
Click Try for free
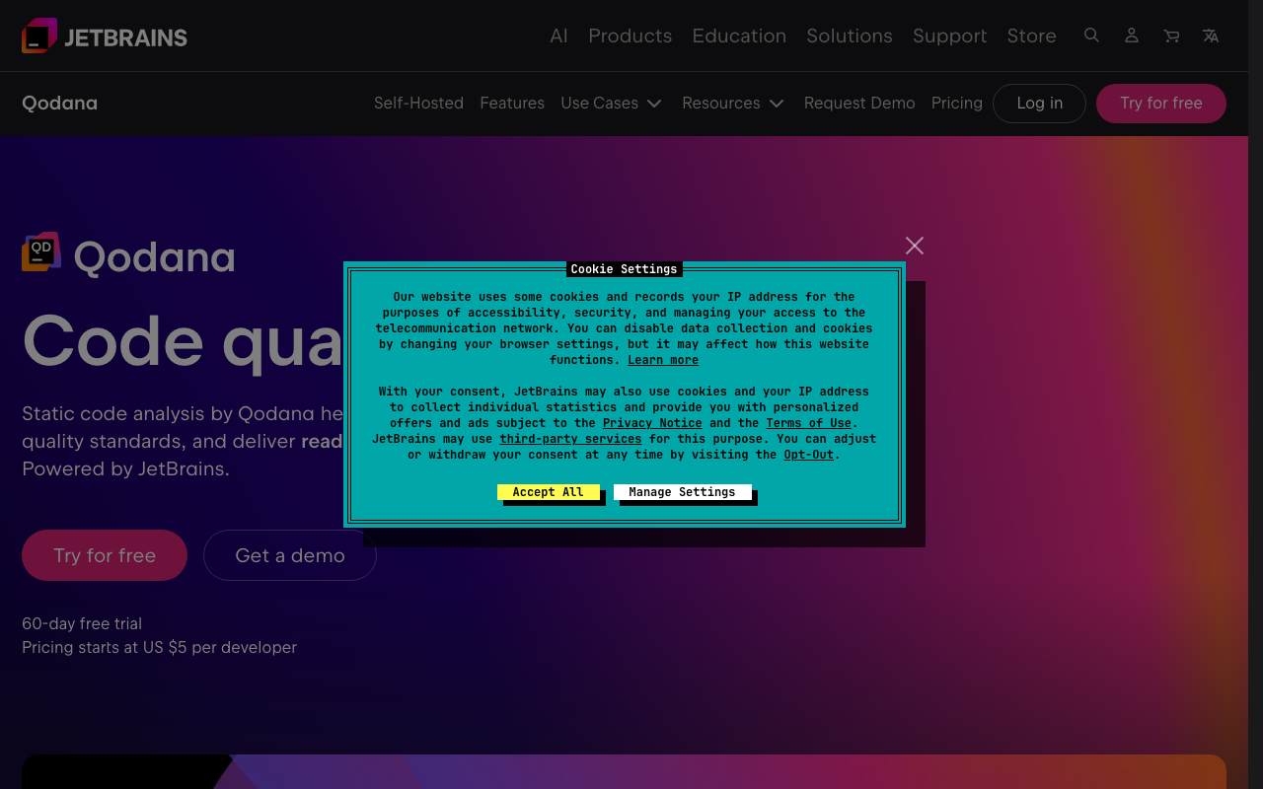coord(104,555)
